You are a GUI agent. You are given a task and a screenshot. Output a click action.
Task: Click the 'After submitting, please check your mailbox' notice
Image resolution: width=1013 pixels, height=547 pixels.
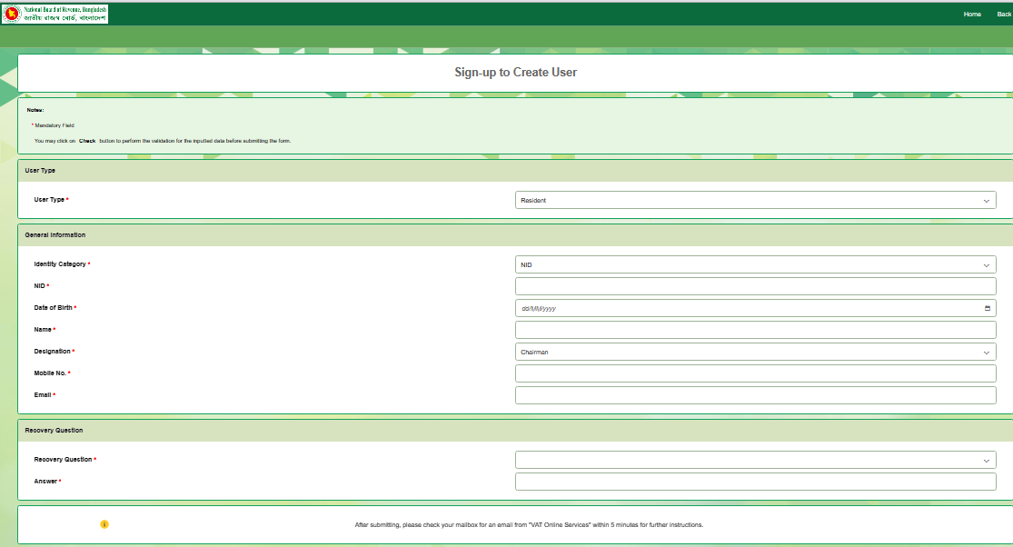[529, 525]
